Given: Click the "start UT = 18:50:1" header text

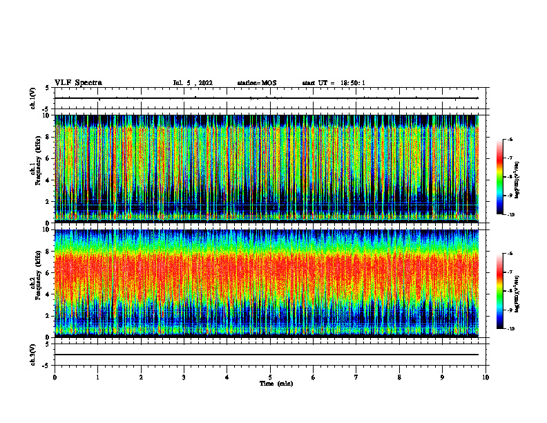Looking at the screenshot, I should point(334,83).
